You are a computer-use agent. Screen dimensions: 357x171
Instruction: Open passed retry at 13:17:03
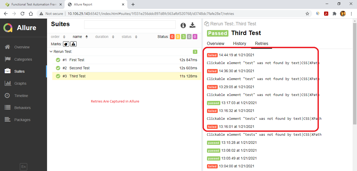[x=232, y=103]
